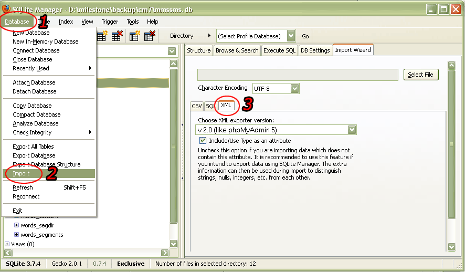Switch to the Browse & Search tab
The image size is (465, 272).
[x=237, y=50]
